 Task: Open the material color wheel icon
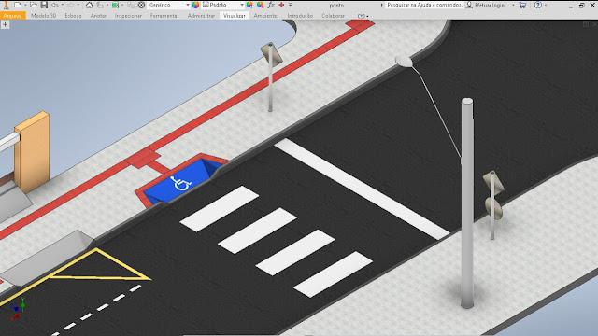[x=195, y=5]
